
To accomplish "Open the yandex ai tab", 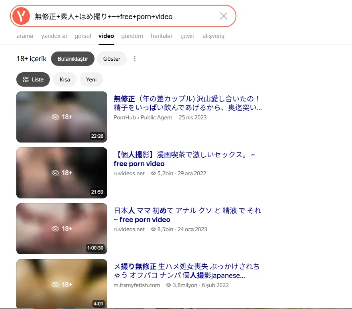I will point(54,36).
